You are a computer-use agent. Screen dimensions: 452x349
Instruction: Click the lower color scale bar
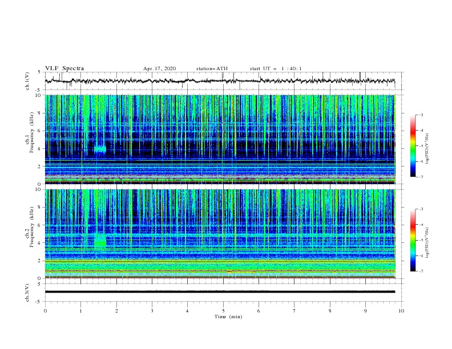pyautogui.click(x=413, y=240)
